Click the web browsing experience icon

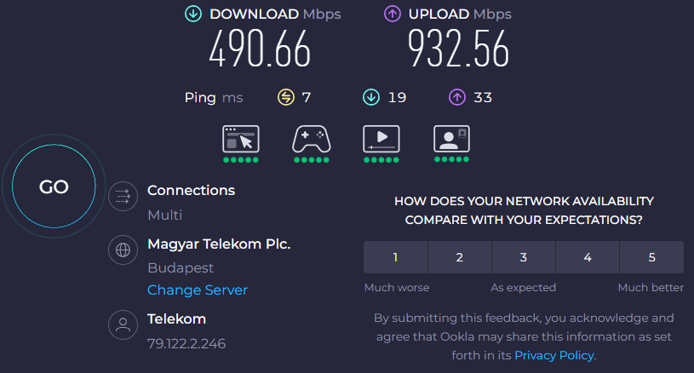point(241,139)
